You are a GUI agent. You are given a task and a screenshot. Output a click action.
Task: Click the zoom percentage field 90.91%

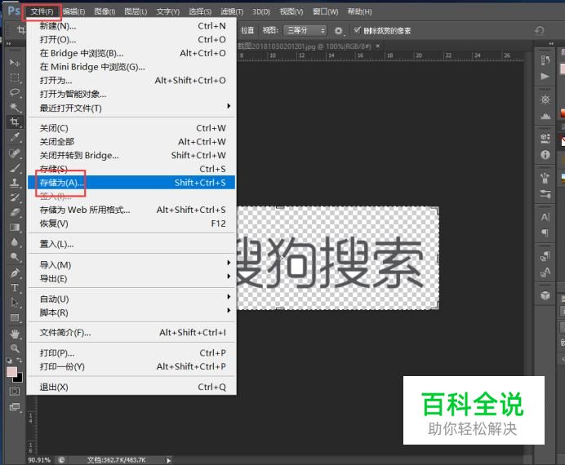click(x=39, y=460)
